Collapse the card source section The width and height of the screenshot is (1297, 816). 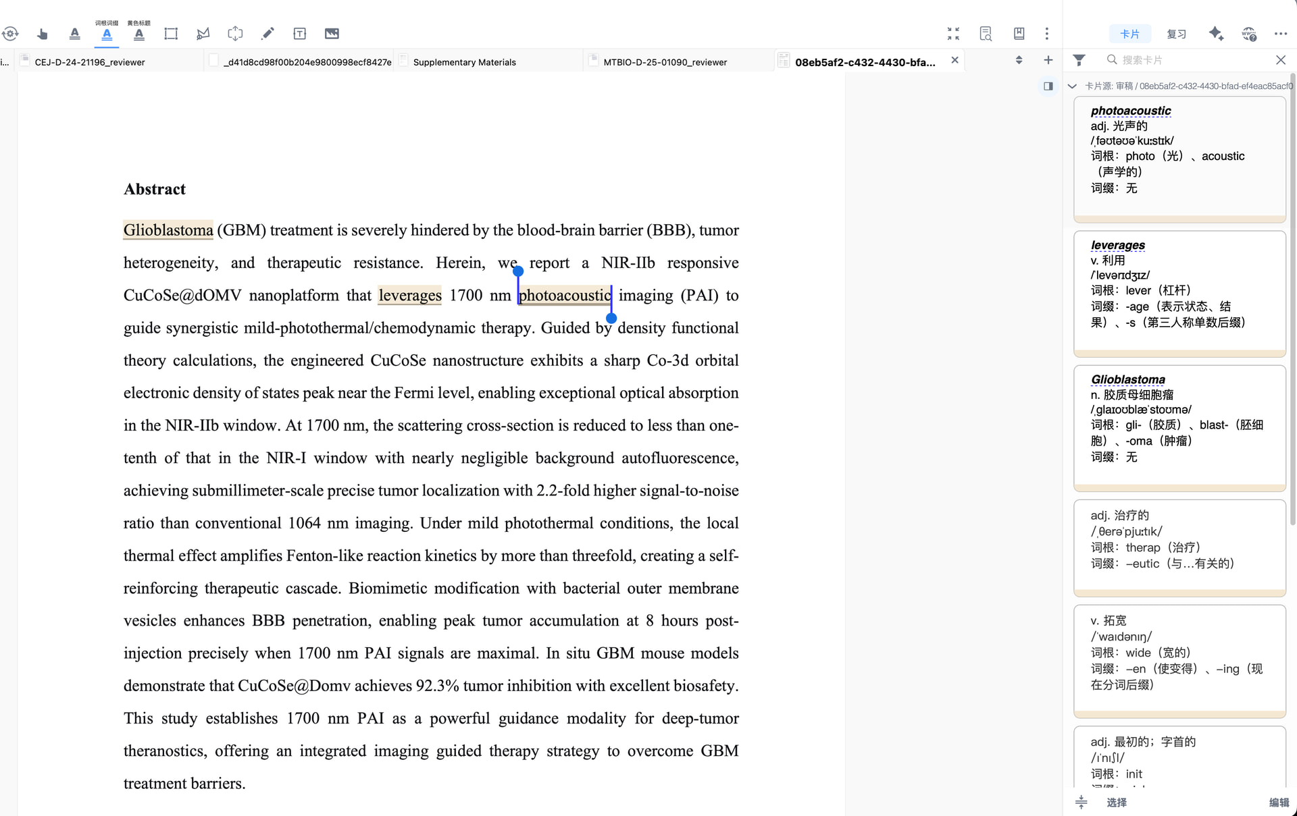(x=1072, y=86)
